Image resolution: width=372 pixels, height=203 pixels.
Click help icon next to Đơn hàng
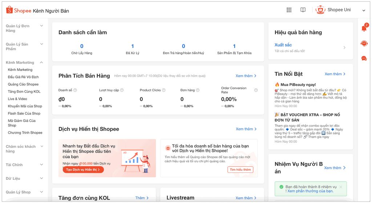click(x=198, y=90)
